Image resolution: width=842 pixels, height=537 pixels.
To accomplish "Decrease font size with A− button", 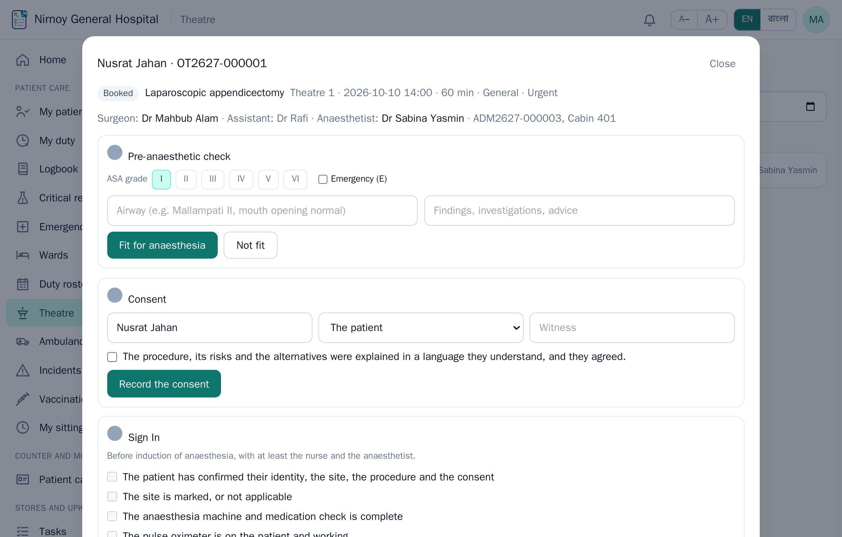I will coord(684,19).
